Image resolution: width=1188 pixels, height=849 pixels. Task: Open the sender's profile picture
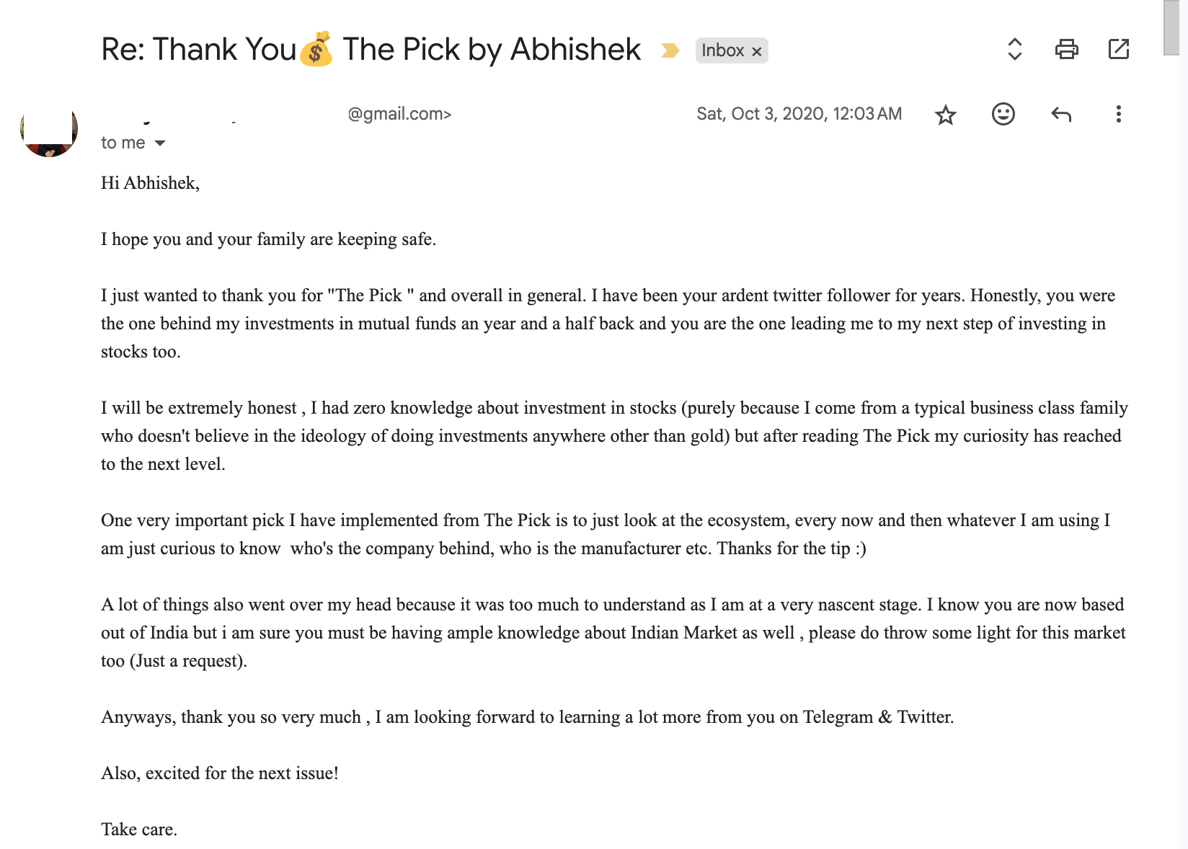[x=49, y=129]
